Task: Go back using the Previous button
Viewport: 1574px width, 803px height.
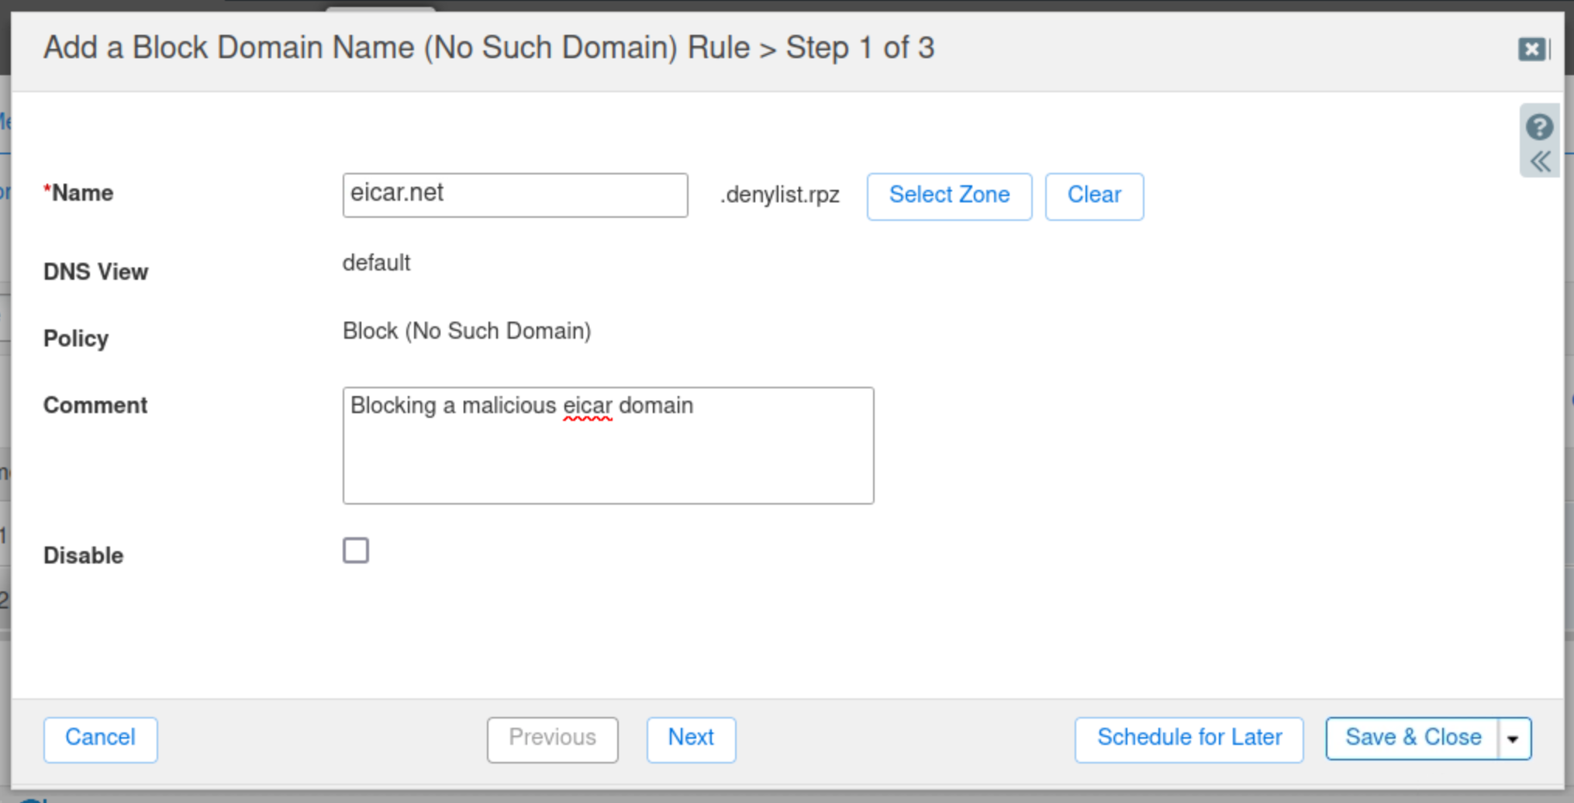Action: [x=552, y=739]
